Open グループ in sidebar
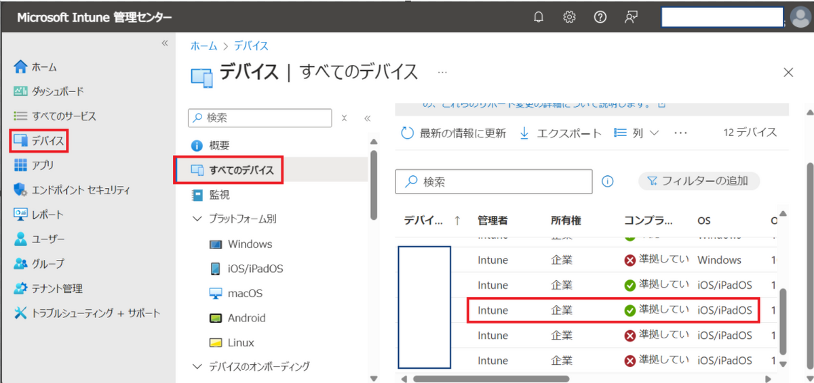Viewport: 814px width, 383px height. pyautogui.click(x=39, y=263)
